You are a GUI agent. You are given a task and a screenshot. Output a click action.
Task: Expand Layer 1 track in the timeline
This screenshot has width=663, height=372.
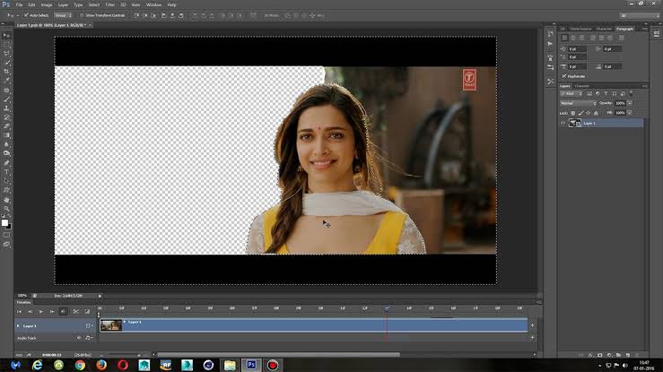pos(18,326)
